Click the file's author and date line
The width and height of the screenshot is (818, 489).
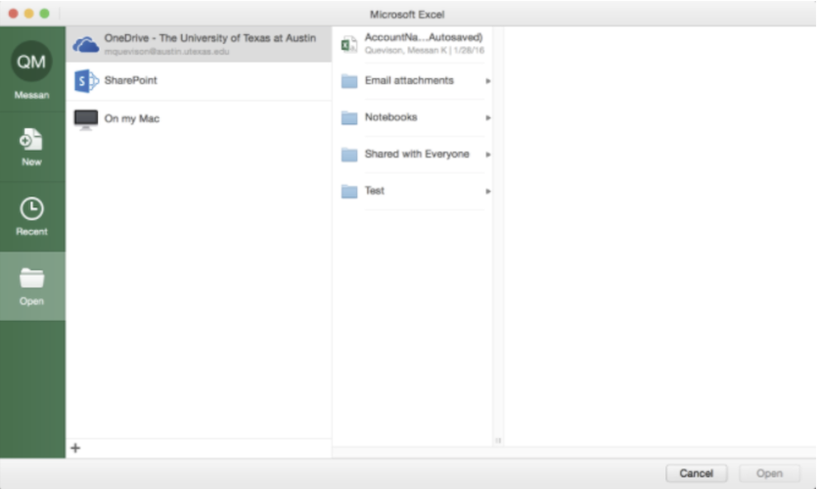click(x=424, y=51)
